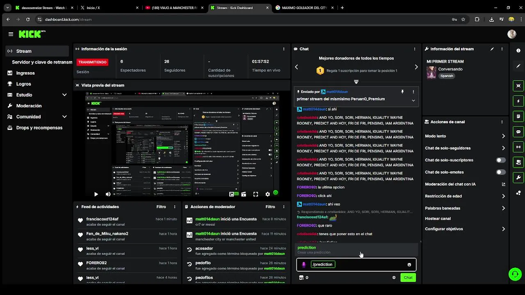
Task: Open Palabras baneadas settings
Action: click(465, 208)
